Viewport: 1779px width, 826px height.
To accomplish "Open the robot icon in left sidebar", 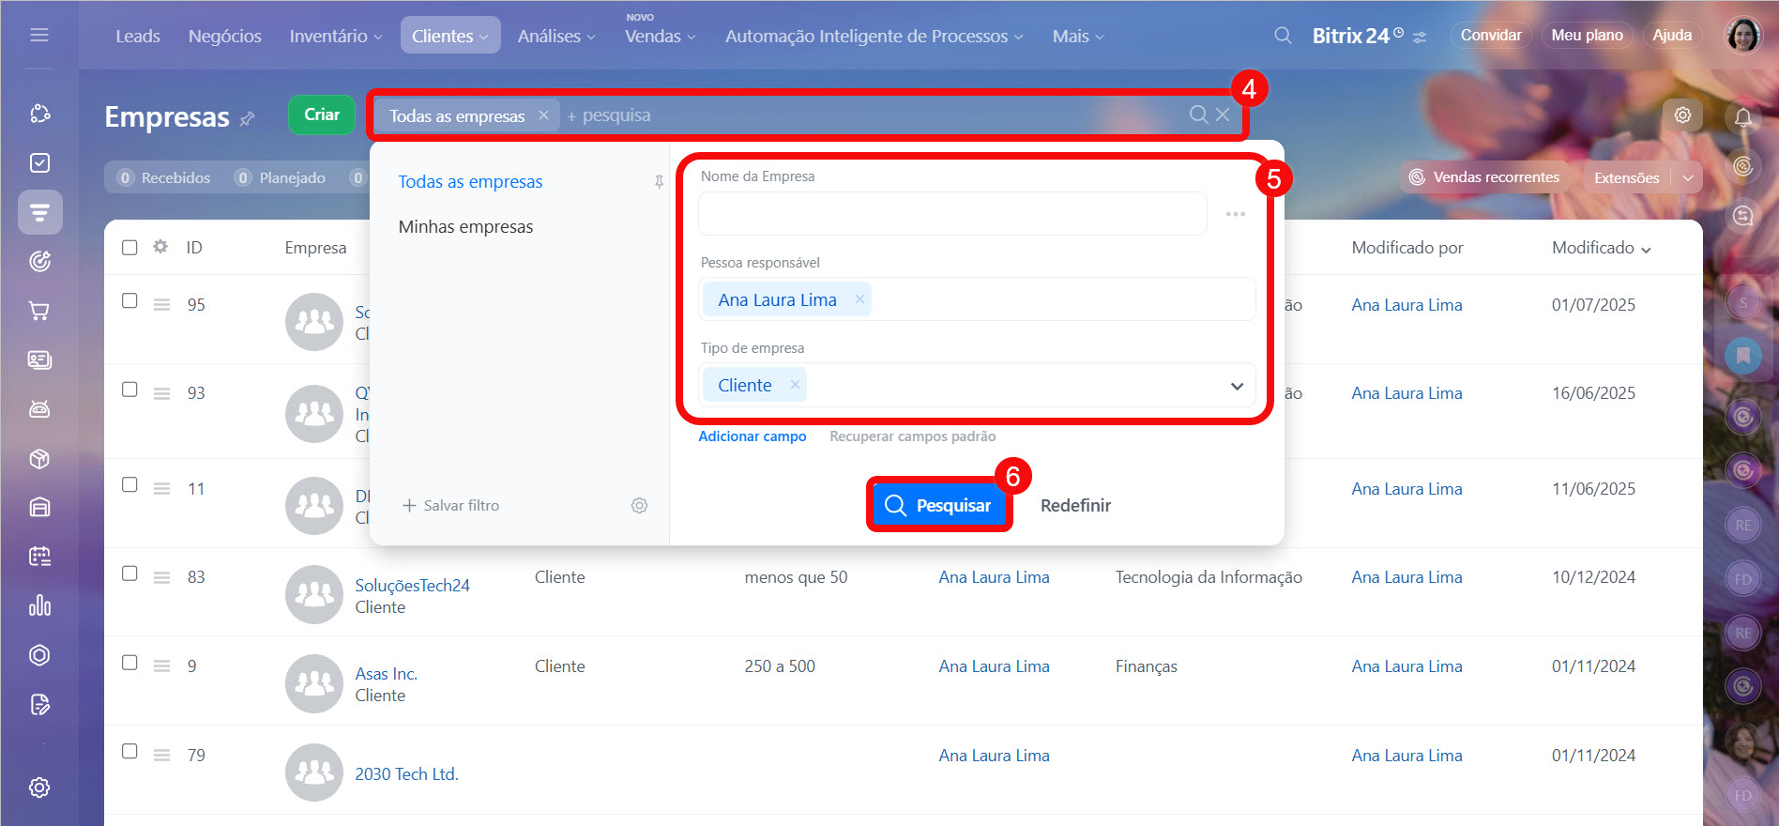I will tap(39, 409).
